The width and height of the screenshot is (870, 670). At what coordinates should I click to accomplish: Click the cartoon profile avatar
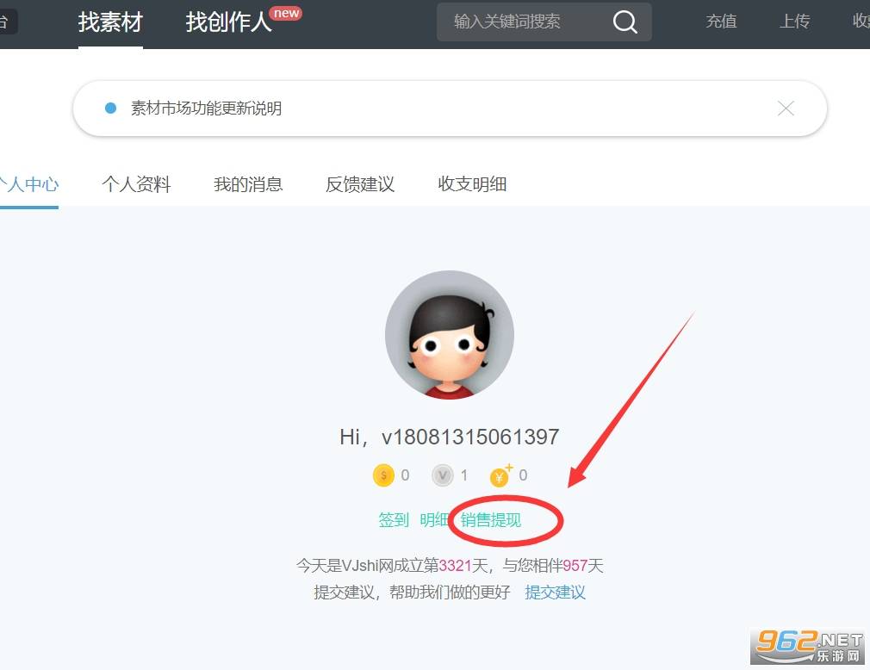(x=450, y=335)
